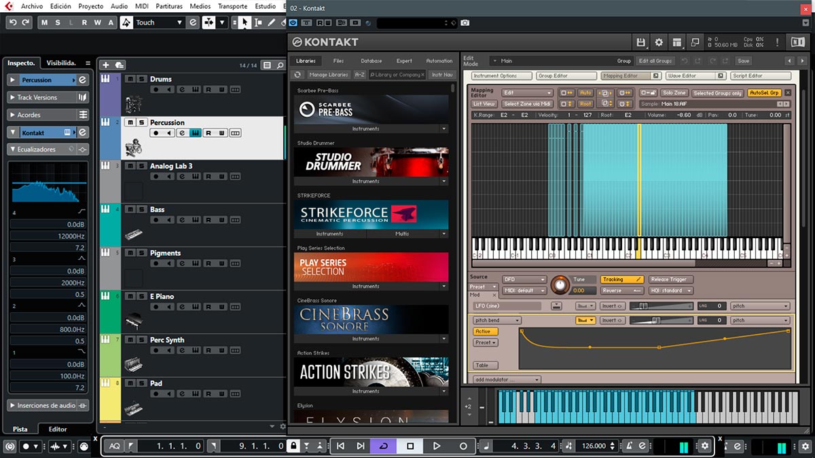The width and height of the screenshot is (815, 458).
Task: Toggle AutoSel. Grp in Mapping Editor
Action: point(764,92)
